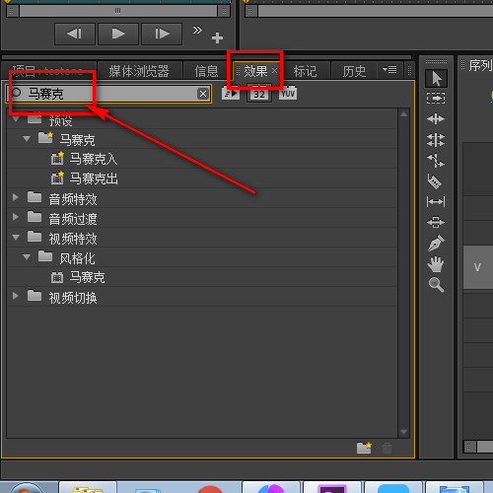Screen dimensions: 493x493
Task: Open button editor plus icon
Action: click(217, 37)
